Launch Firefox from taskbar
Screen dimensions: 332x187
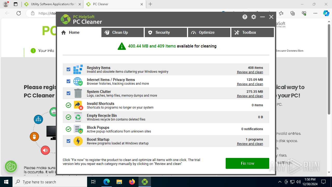pyautogui.click(x=132, y=182)
